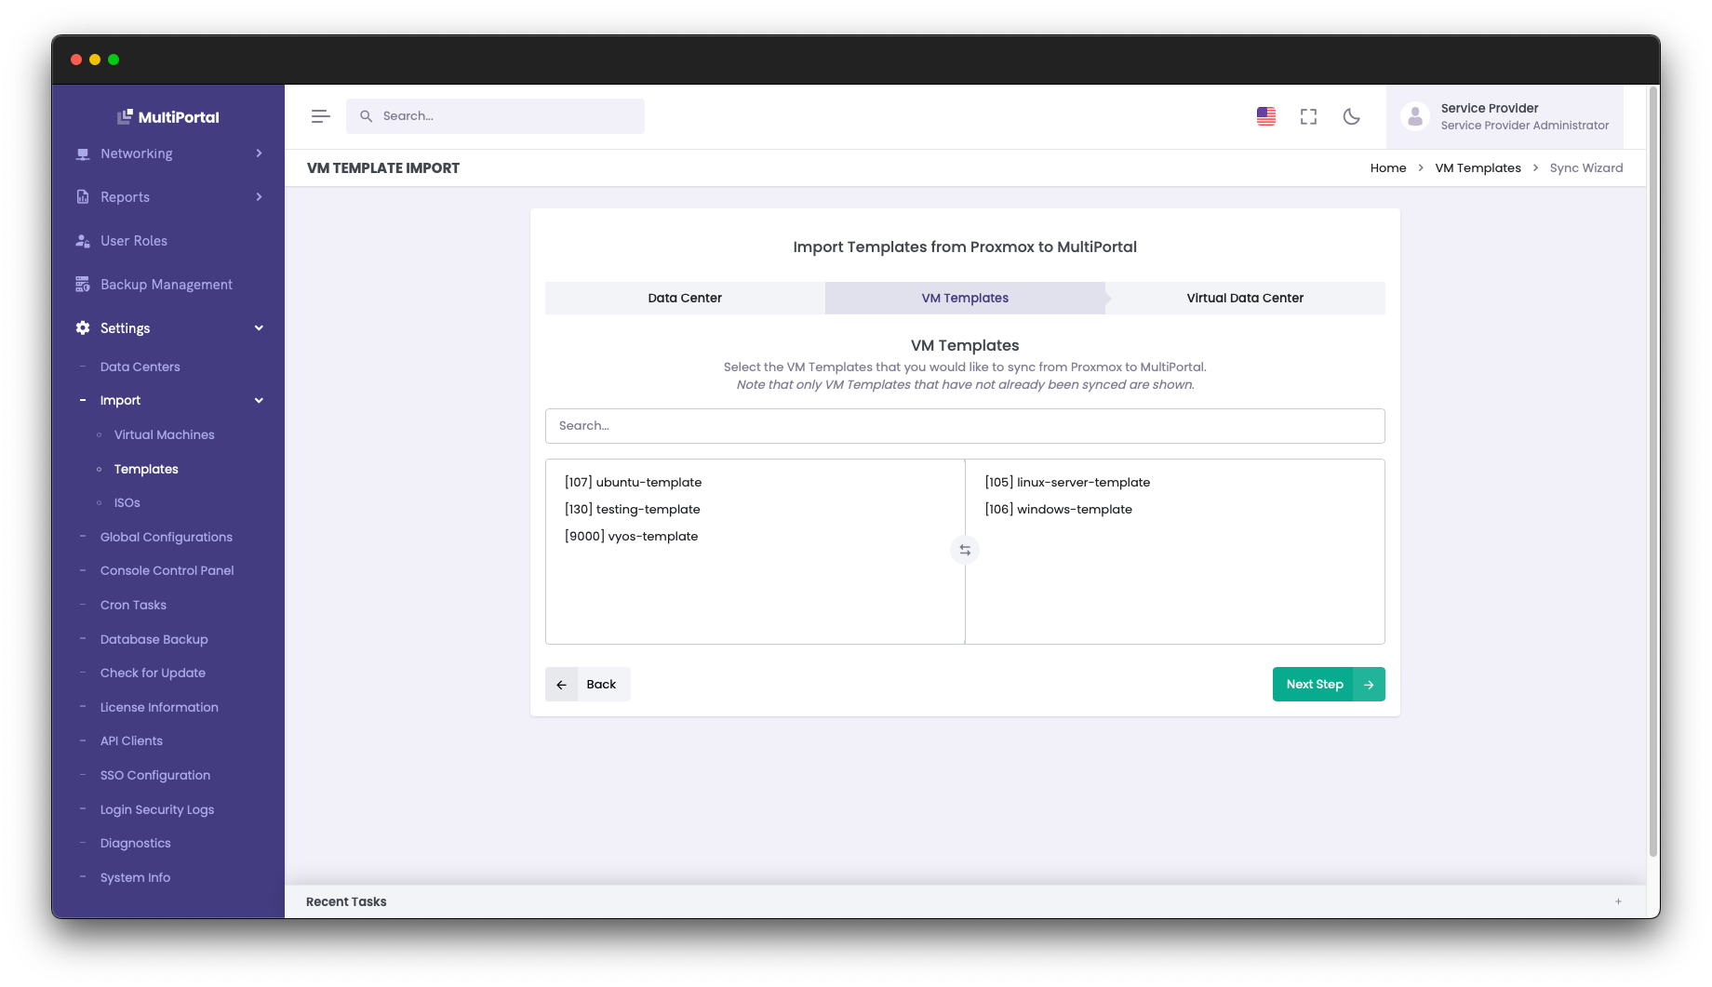The height and width of the screenshot is (987, 1712).
Task: Enter fullscreen using the expand icon
Action: pyautogui.click(x=1308, y=116)
